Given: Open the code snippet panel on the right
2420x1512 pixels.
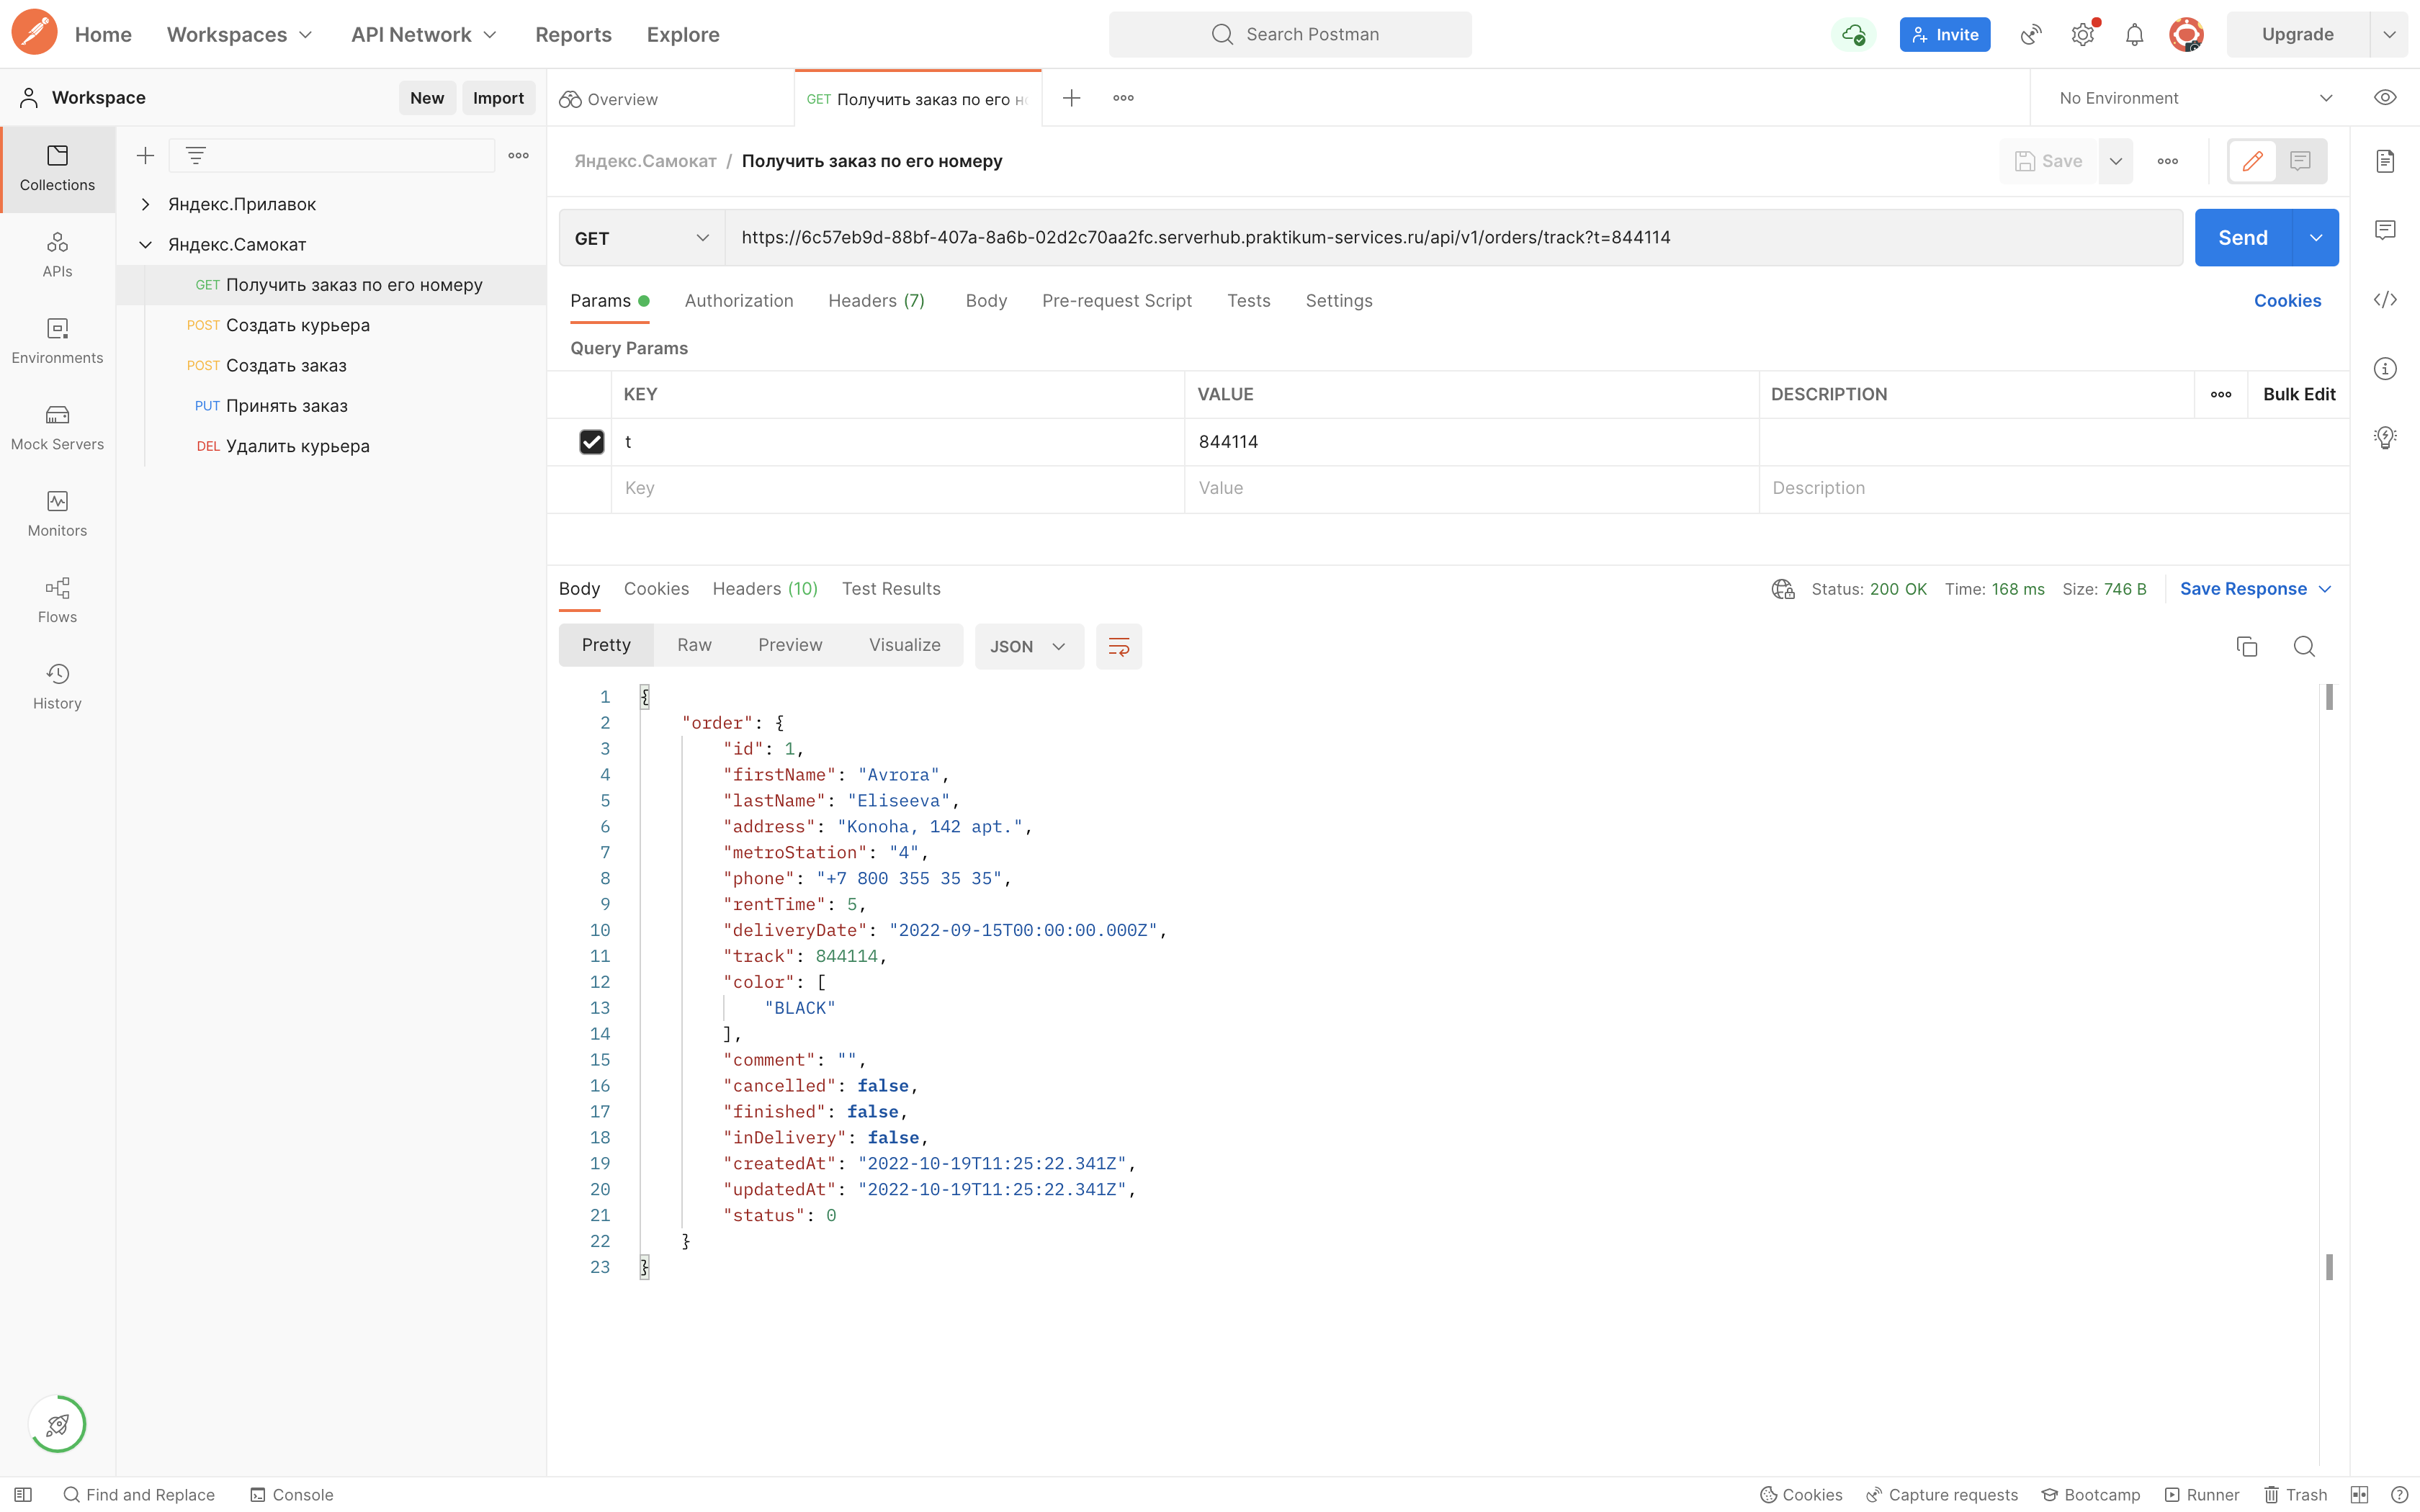Looking at the screenshot, I should (x=2386, y=299).
